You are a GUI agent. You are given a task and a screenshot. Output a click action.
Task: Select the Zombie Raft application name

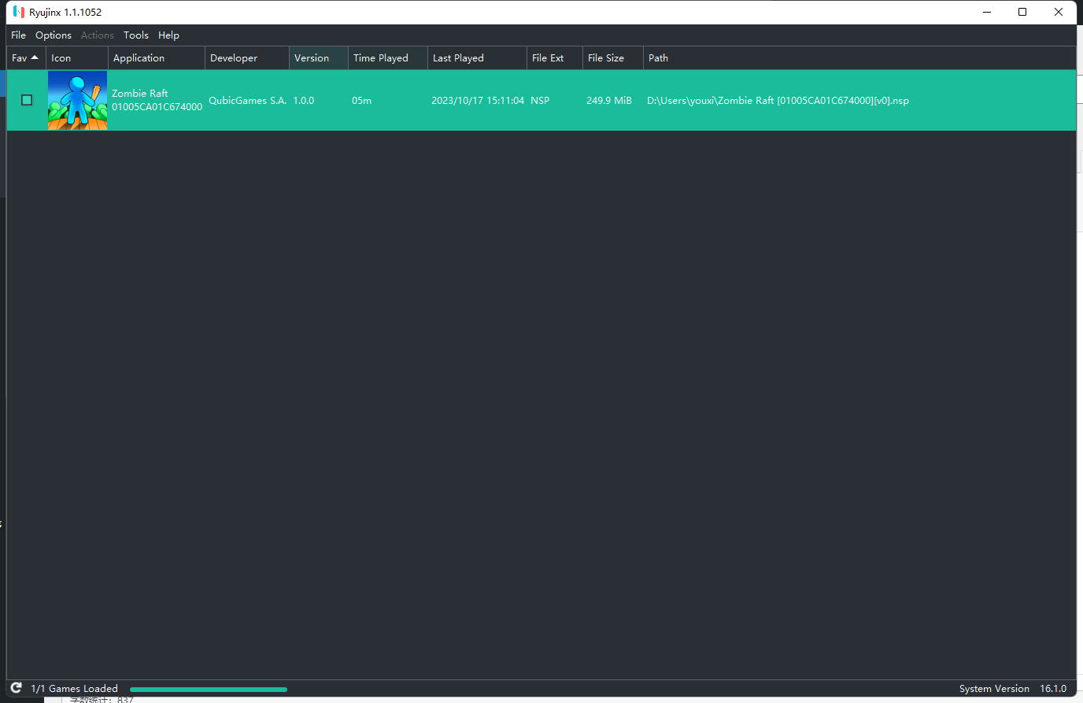click(140, 93)
